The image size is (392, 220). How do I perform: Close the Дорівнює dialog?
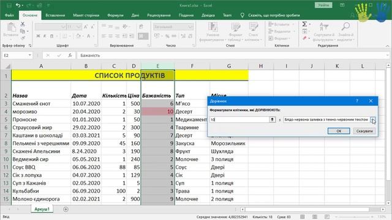pyautogui.click(x=371, y=101)
